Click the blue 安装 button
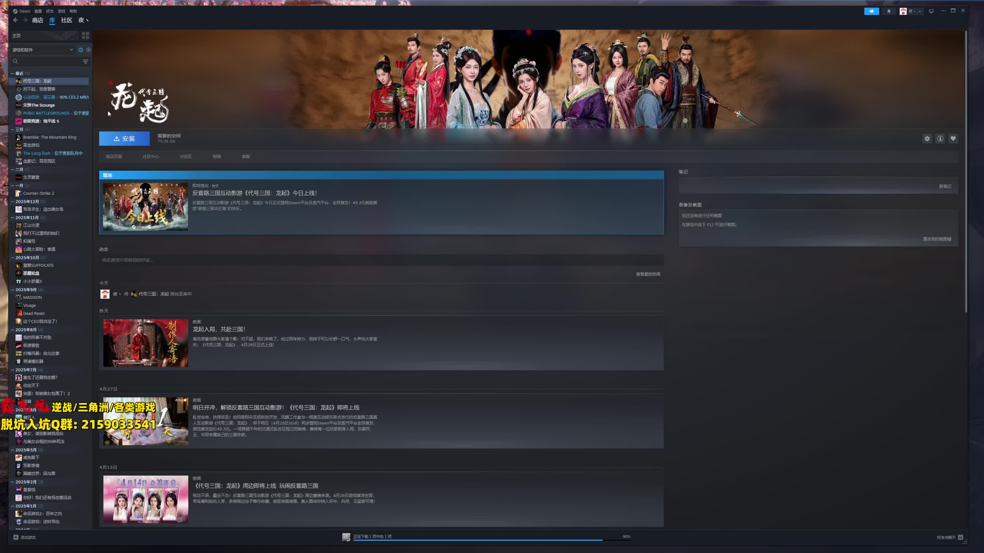The image size is (984, 553). [x=125, y=139]
